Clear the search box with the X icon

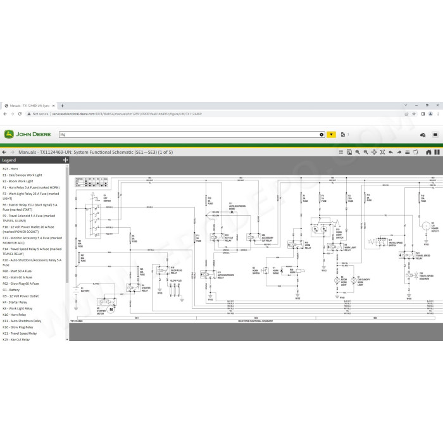pyautogui.click(x=321, y=134)
